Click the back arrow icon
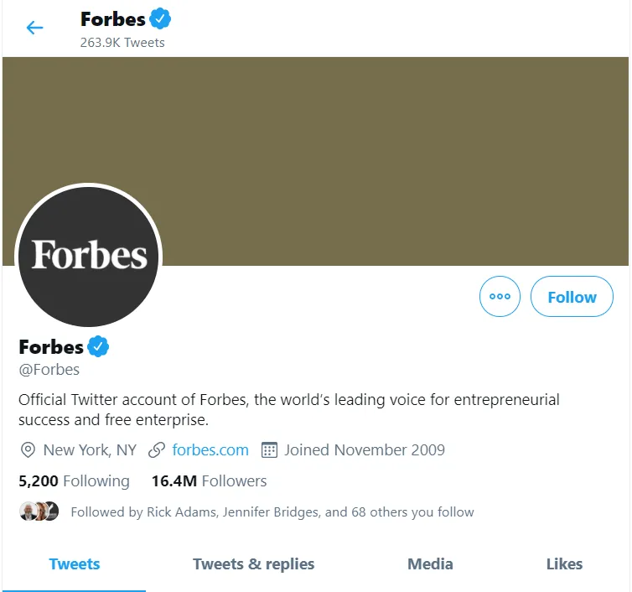 pyautogui.click(x=34, y=28)
